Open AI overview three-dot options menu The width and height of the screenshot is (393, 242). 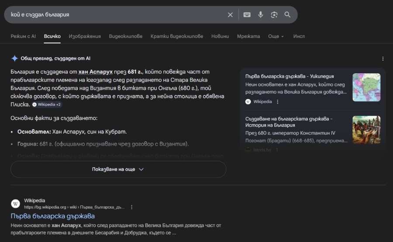pos(383,58)
